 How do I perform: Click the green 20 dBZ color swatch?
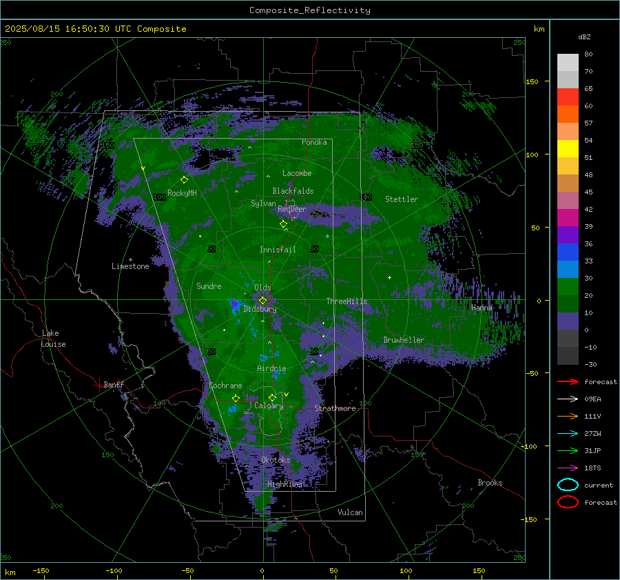568,287
